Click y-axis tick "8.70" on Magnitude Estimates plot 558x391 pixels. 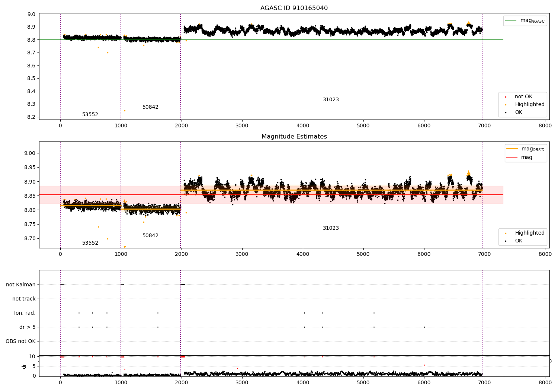[x=30, y=239]
